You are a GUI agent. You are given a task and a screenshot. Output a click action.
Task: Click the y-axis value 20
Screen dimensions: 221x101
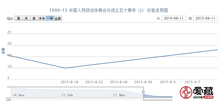[9, 44]
